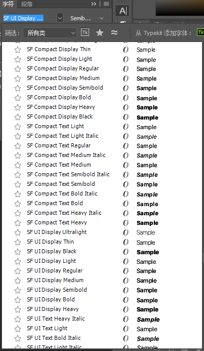This screenshot has height=351, width=204.
Task: Select the type tool A icon
Action: pos(122,11)
